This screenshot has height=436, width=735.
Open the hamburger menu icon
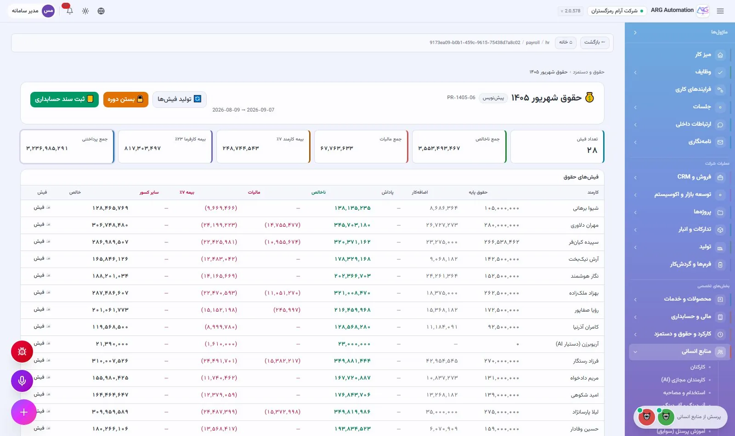(x=720, y=11)
